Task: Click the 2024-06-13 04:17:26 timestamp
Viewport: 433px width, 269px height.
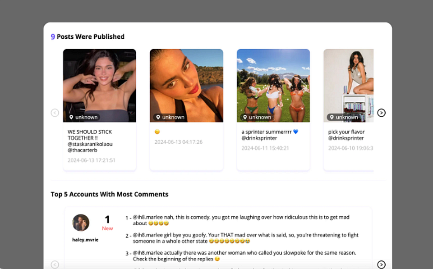Action: [179, 142]
